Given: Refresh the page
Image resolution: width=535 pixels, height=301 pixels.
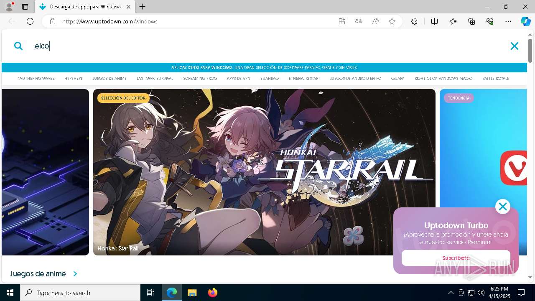Looking at the screenshot, I should [30, 21].
